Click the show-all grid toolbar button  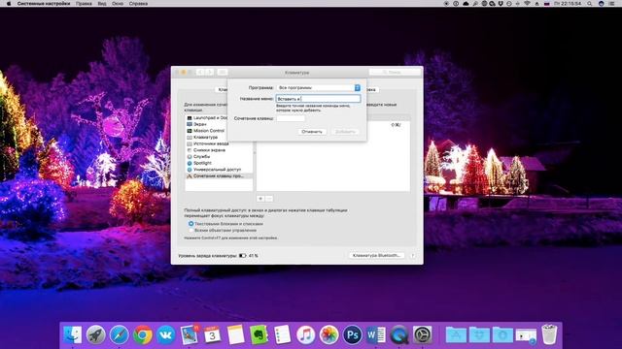[223, 72]
